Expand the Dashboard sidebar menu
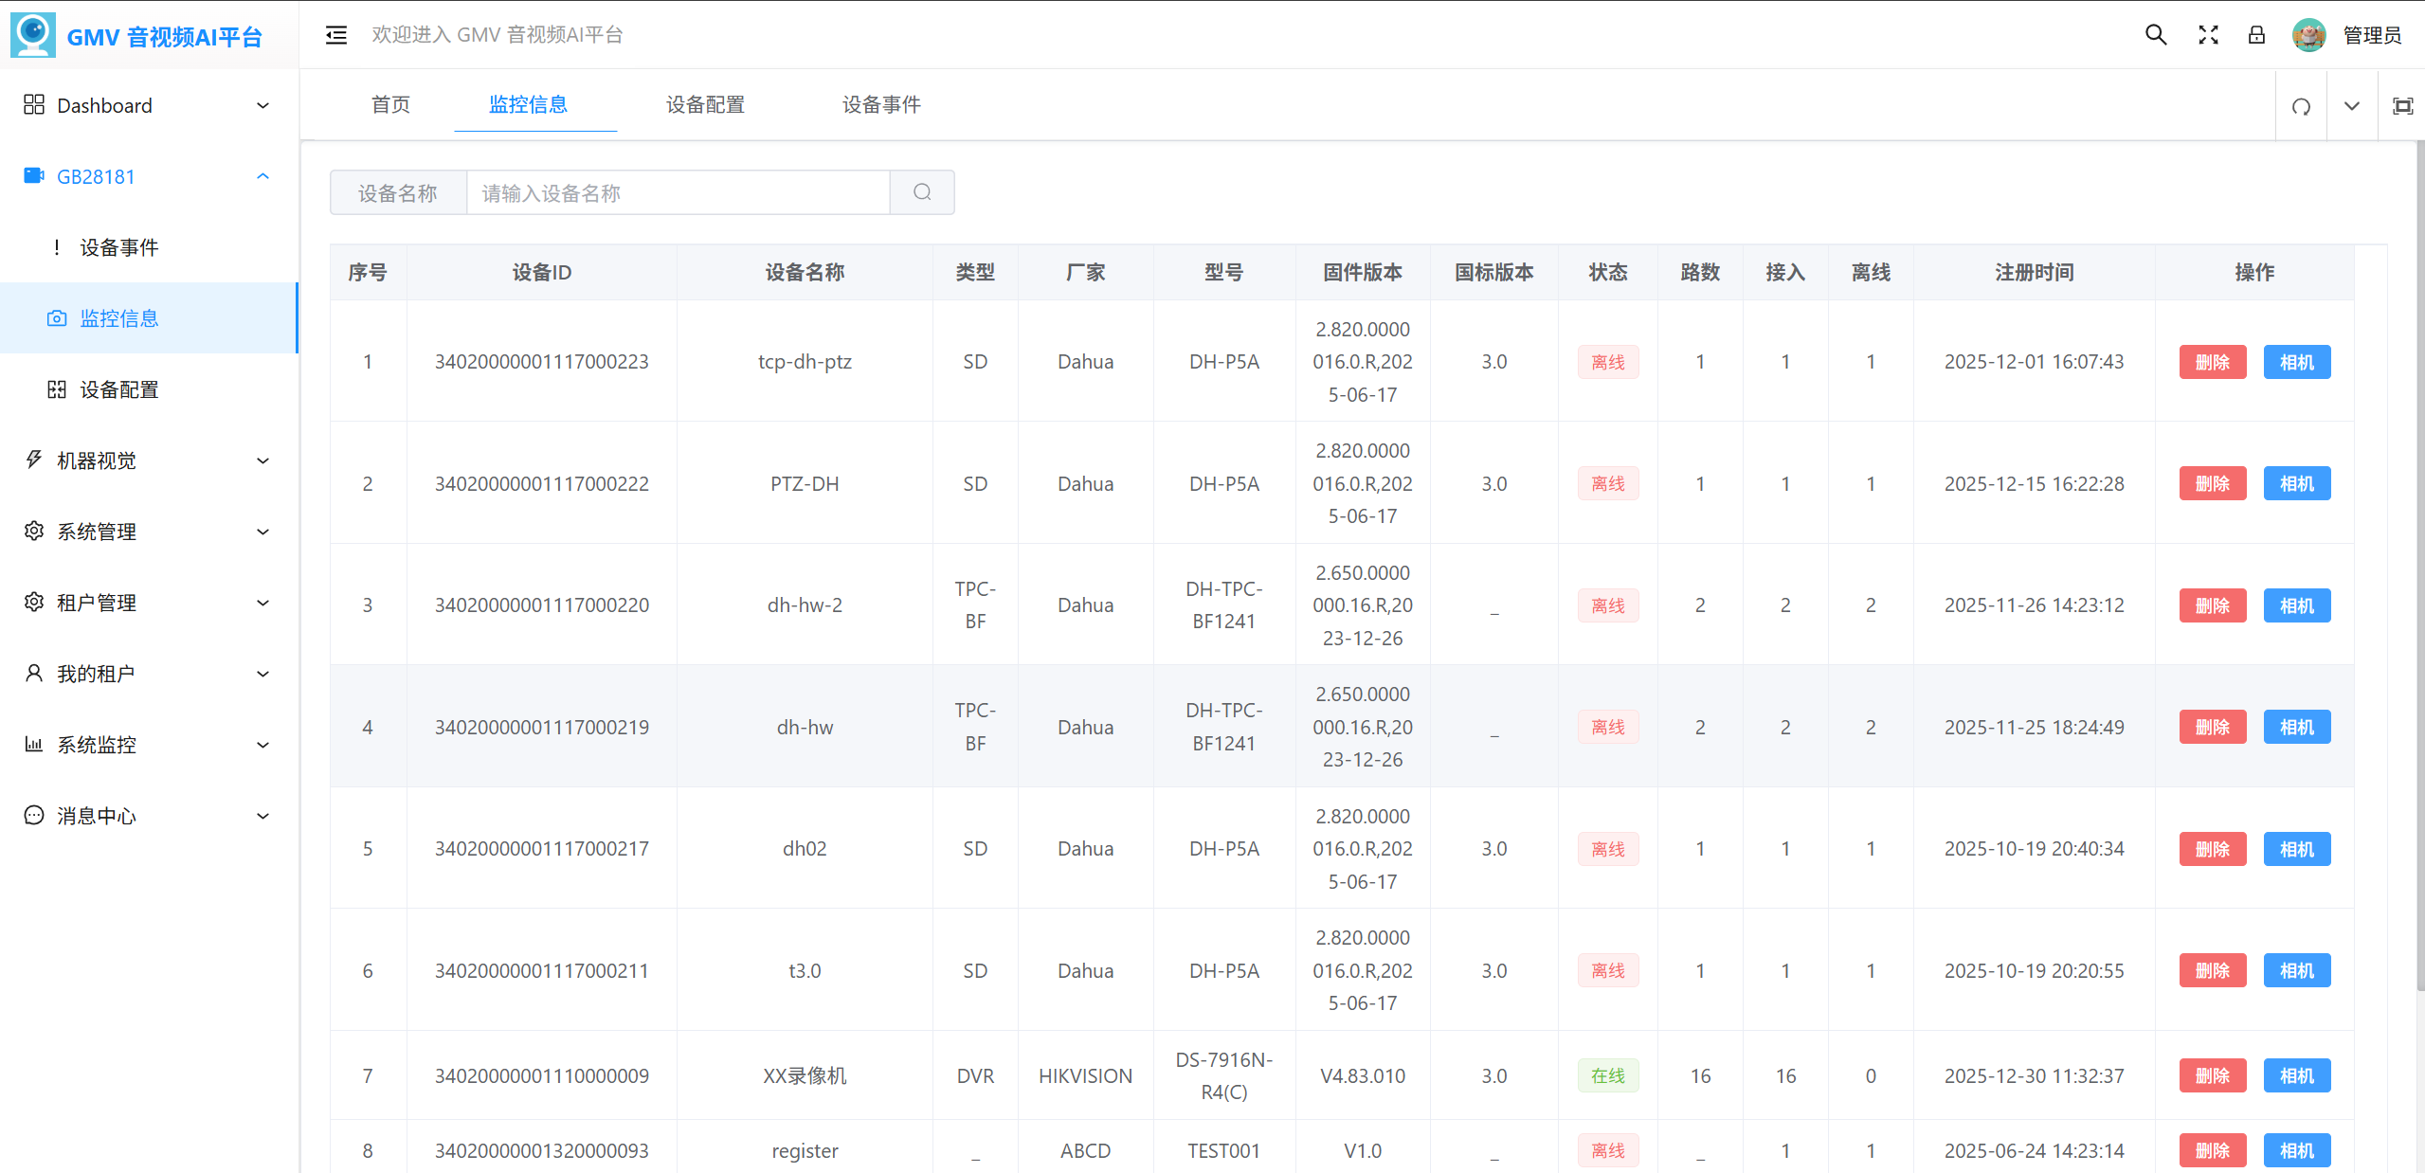 (149, 105)
